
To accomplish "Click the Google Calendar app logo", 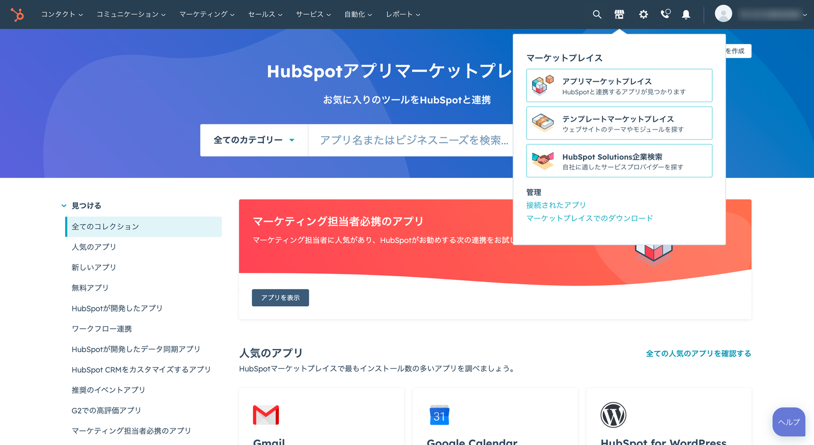I will pyautogui.click(x=440, y=415).
